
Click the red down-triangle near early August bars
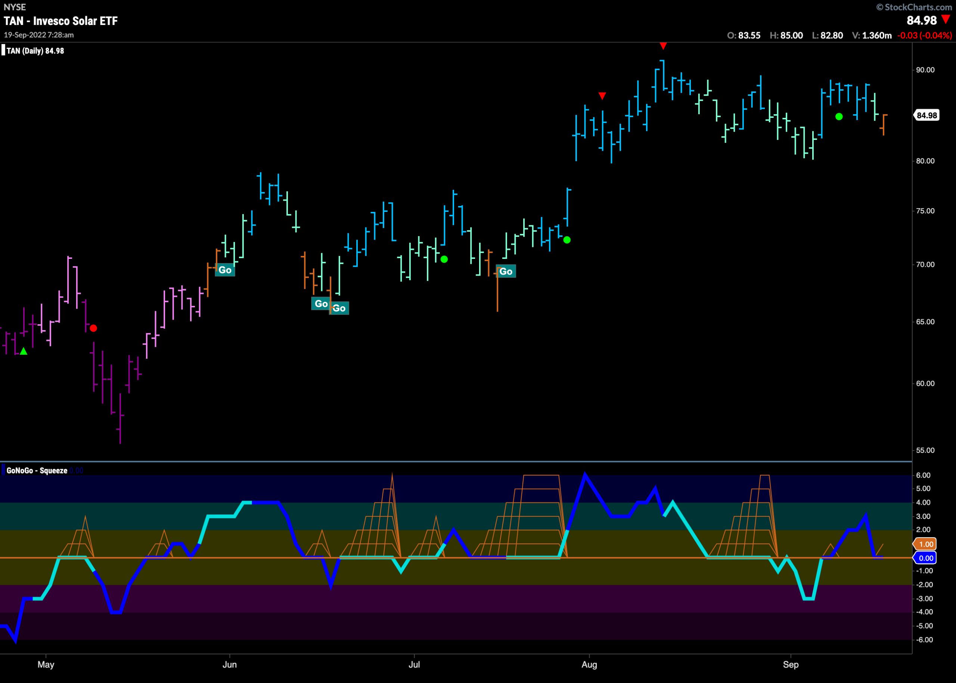click(x=602, y=96)
